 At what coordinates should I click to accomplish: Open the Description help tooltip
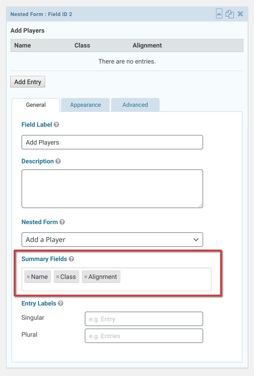coord(58,161)
